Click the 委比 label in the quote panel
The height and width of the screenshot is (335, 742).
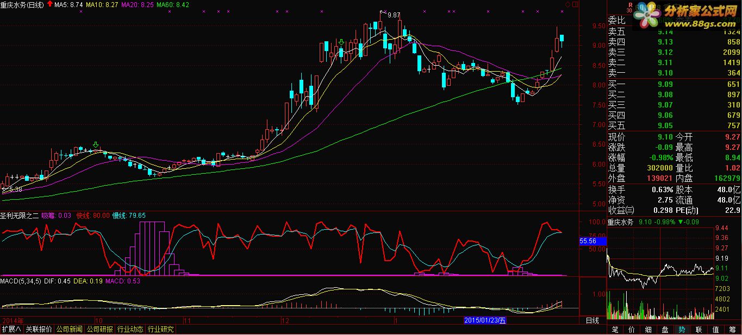pyautogui.click(x=616, y=21)
